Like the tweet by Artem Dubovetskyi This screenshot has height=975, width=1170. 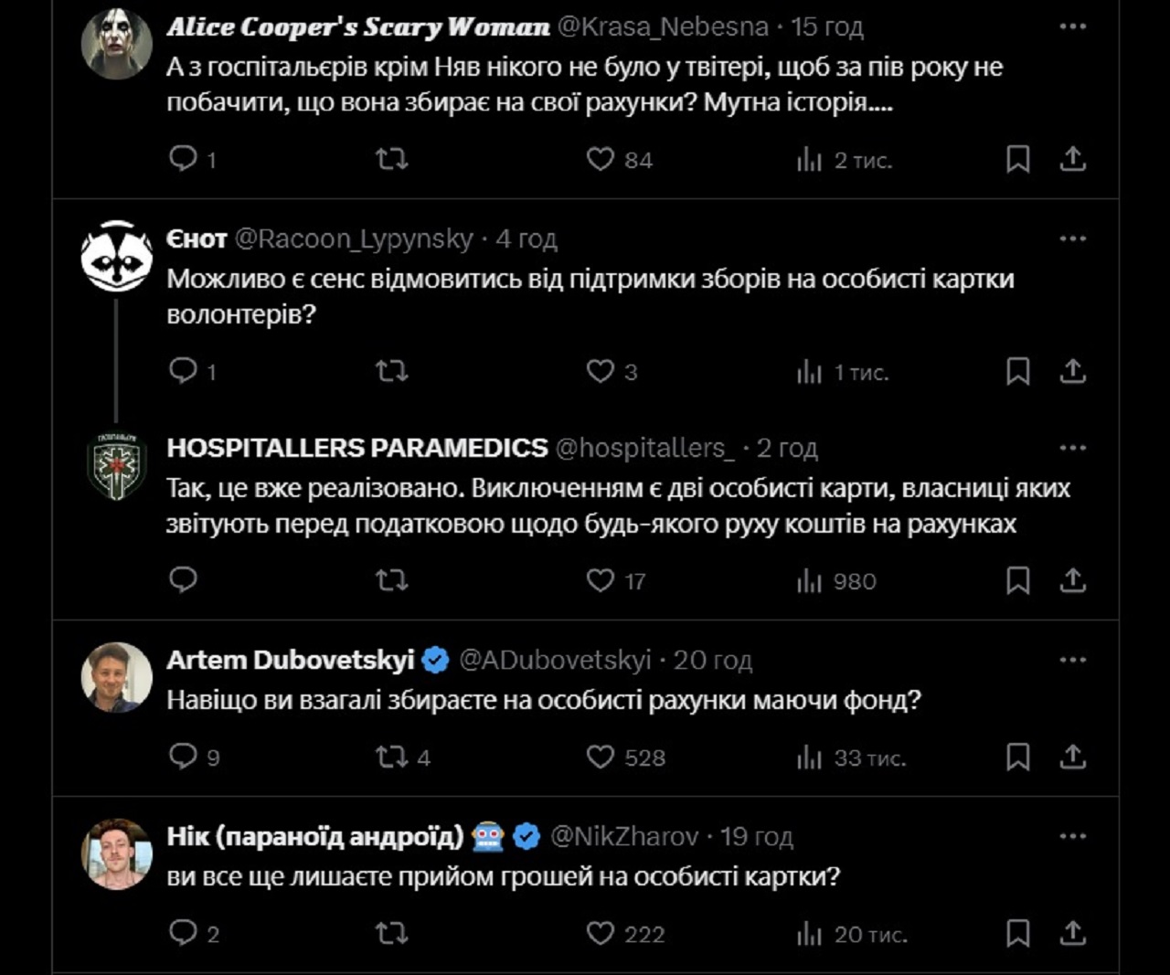click(601, 757)
